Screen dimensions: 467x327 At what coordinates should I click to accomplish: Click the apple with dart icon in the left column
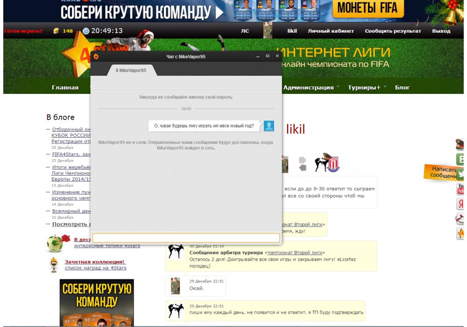click(57, 243)
